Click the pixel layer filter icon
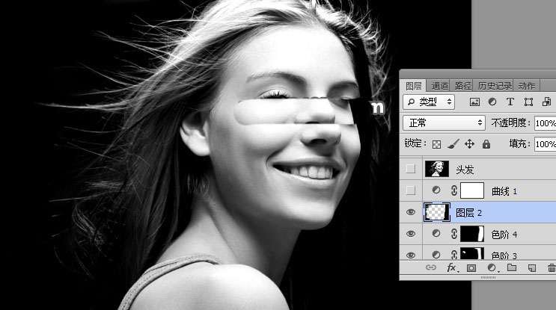The image size is (556, 310). point(474,102)
